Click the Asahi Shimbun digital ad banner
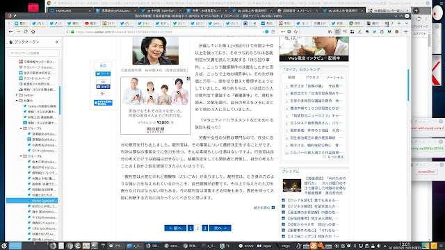Image resolution: width=445 pixels, height=250 pixels. (x=155, y=106)
